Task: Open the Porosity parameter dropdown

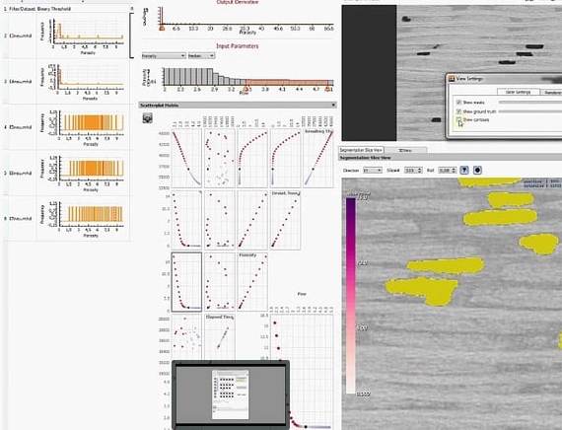Action: (164, 55)
